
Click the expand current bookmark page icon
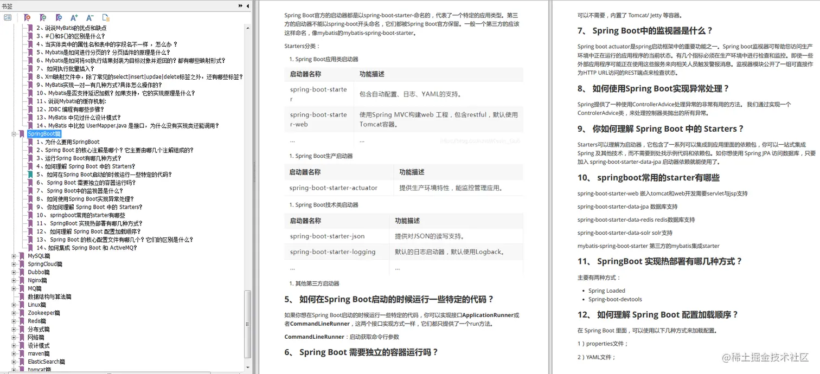[105, 17]
